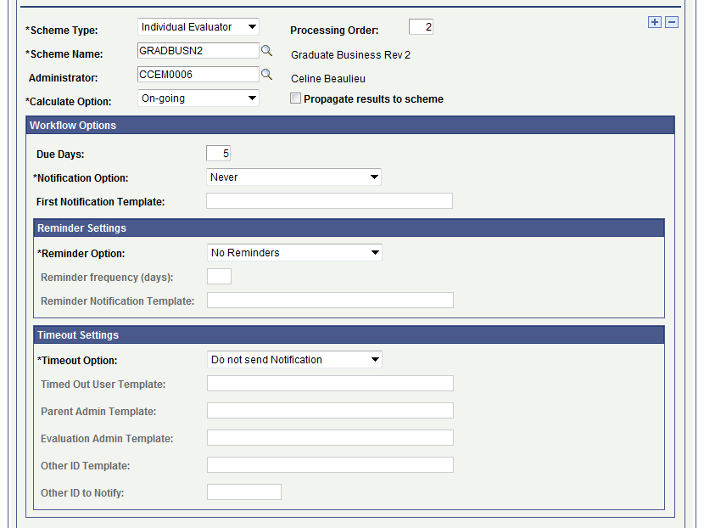704x528 pixels.
Task: Click the Timed Out User Template field
Action: (330, 383)
